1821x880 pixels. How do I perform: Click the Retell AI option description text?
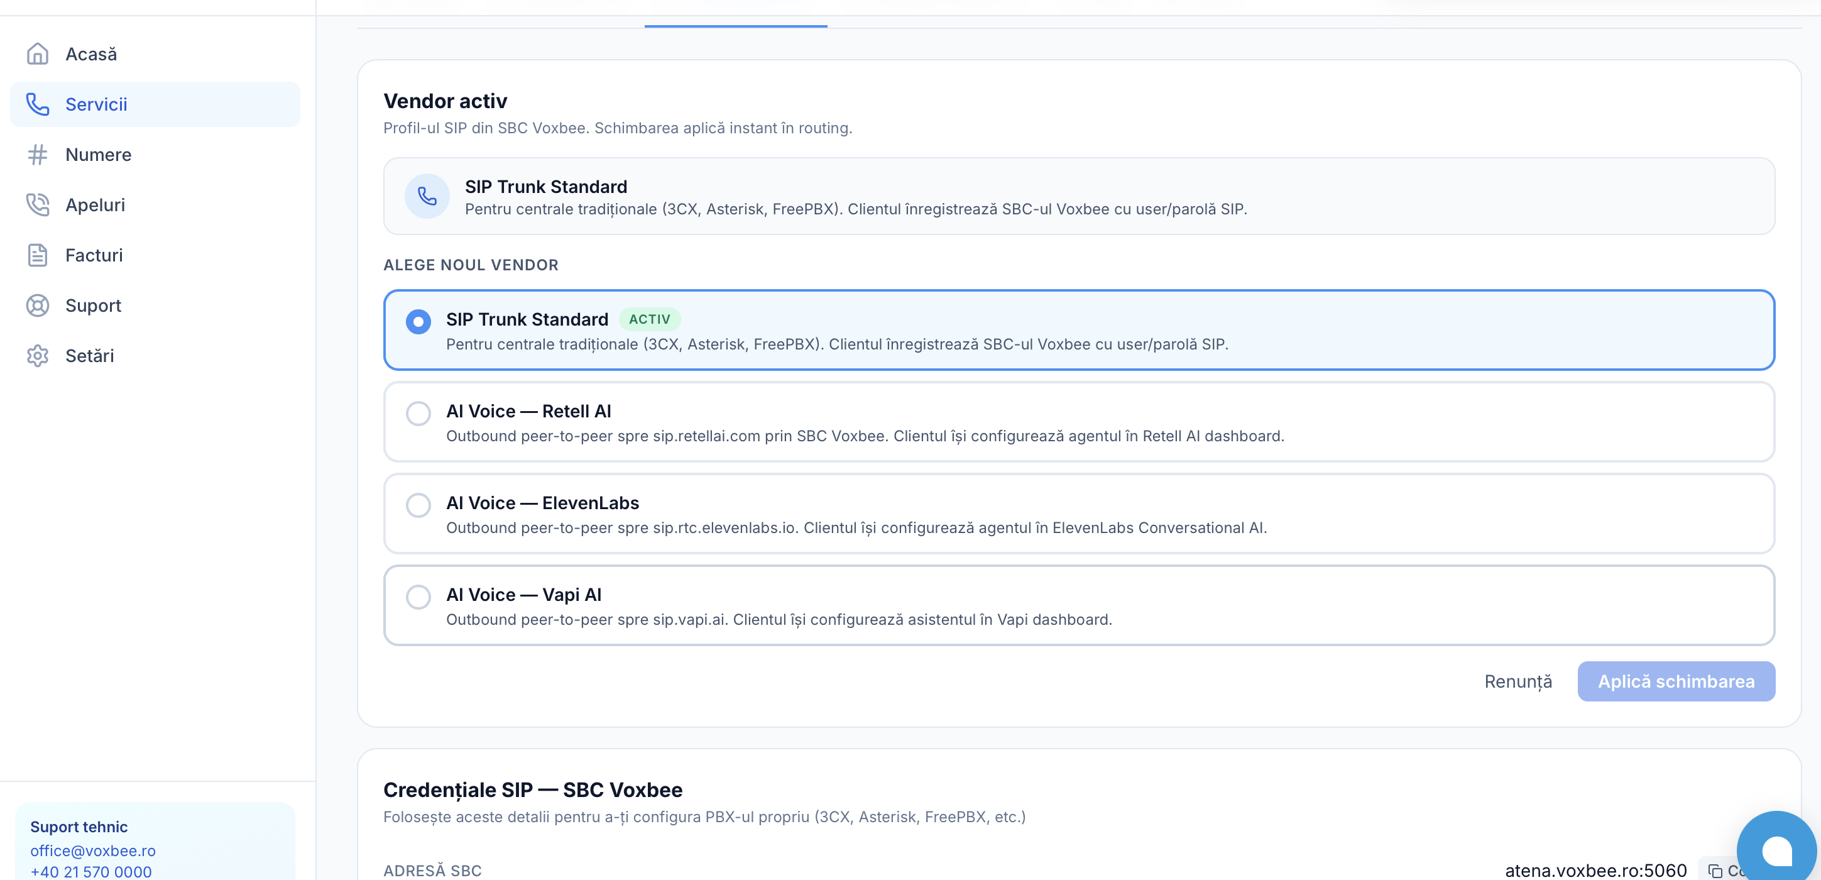(x=865, y=436)
